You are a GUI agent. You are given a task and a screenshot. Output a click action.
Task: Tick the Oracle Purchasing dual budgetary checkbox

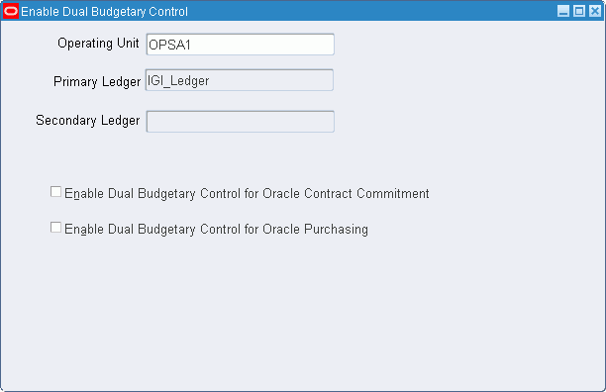(55, 227)
